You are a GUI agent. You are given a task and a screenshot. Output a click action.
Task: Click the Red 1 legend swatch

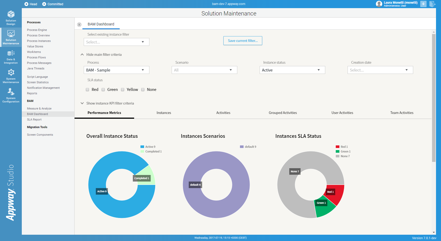pyautogui.click(x=338, y=147)
